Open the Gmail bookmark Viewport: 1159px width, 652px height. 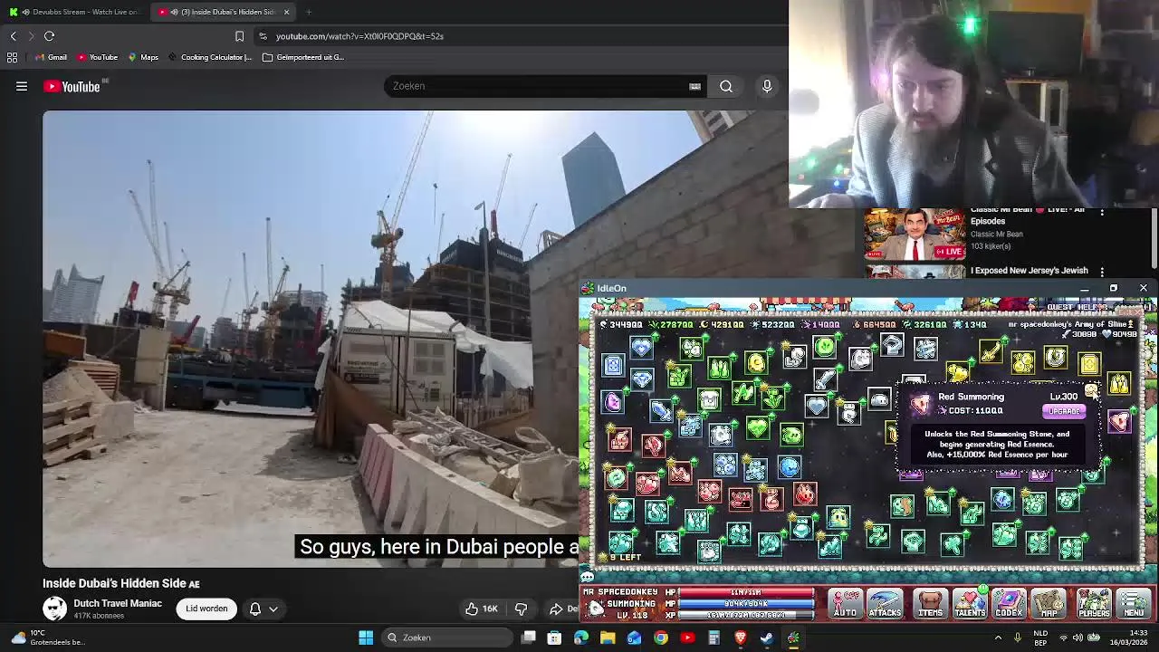pos(51,57)
